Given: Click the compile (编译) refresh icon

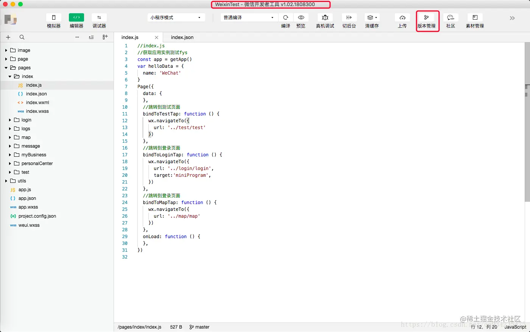Looking at the screenshot, I should tap(286, 17).
